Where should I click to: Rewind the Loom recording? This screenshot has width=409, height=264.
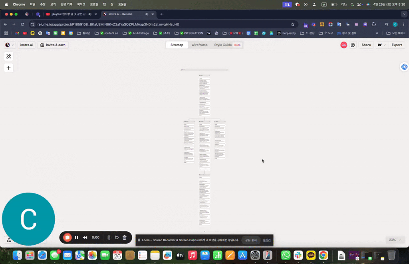tap(85, 237)
